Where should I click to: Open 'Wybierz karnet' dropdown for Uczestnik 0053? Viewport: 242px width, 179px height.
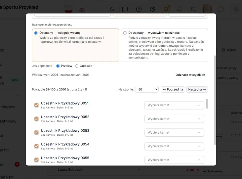point(174,132)
